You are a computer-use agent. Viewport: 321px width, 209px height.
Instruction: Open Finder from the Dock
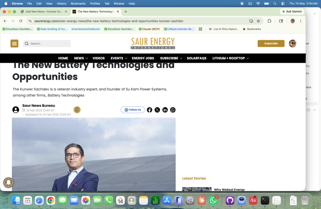pyautogui.click(x=16, y=201)
